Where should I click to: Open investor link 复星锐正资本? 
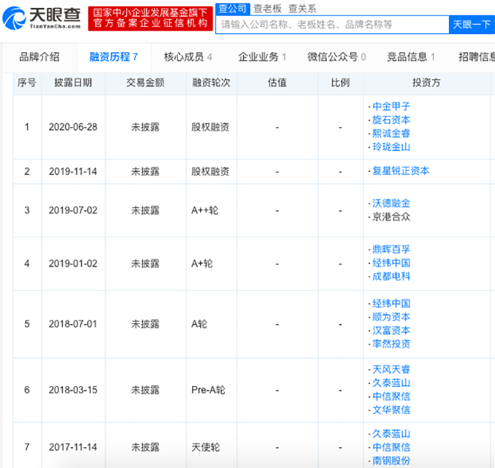tap(400, 171)
